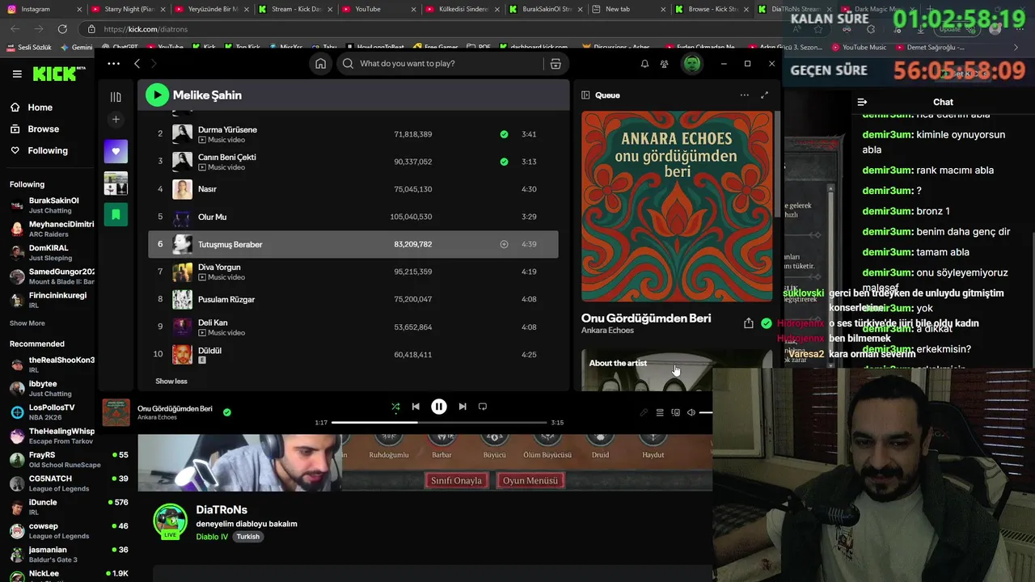The height and width of the screenshot is (582, 1035).
Task: Click Show less under track list
Action: (x=171, y=382)
